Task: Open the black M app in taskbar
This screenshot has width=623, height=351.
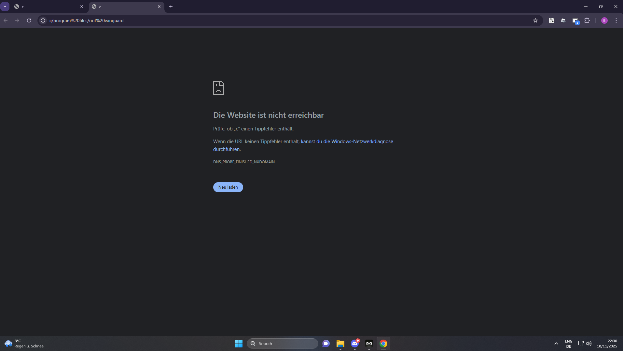Action: [x=369, y=344]
